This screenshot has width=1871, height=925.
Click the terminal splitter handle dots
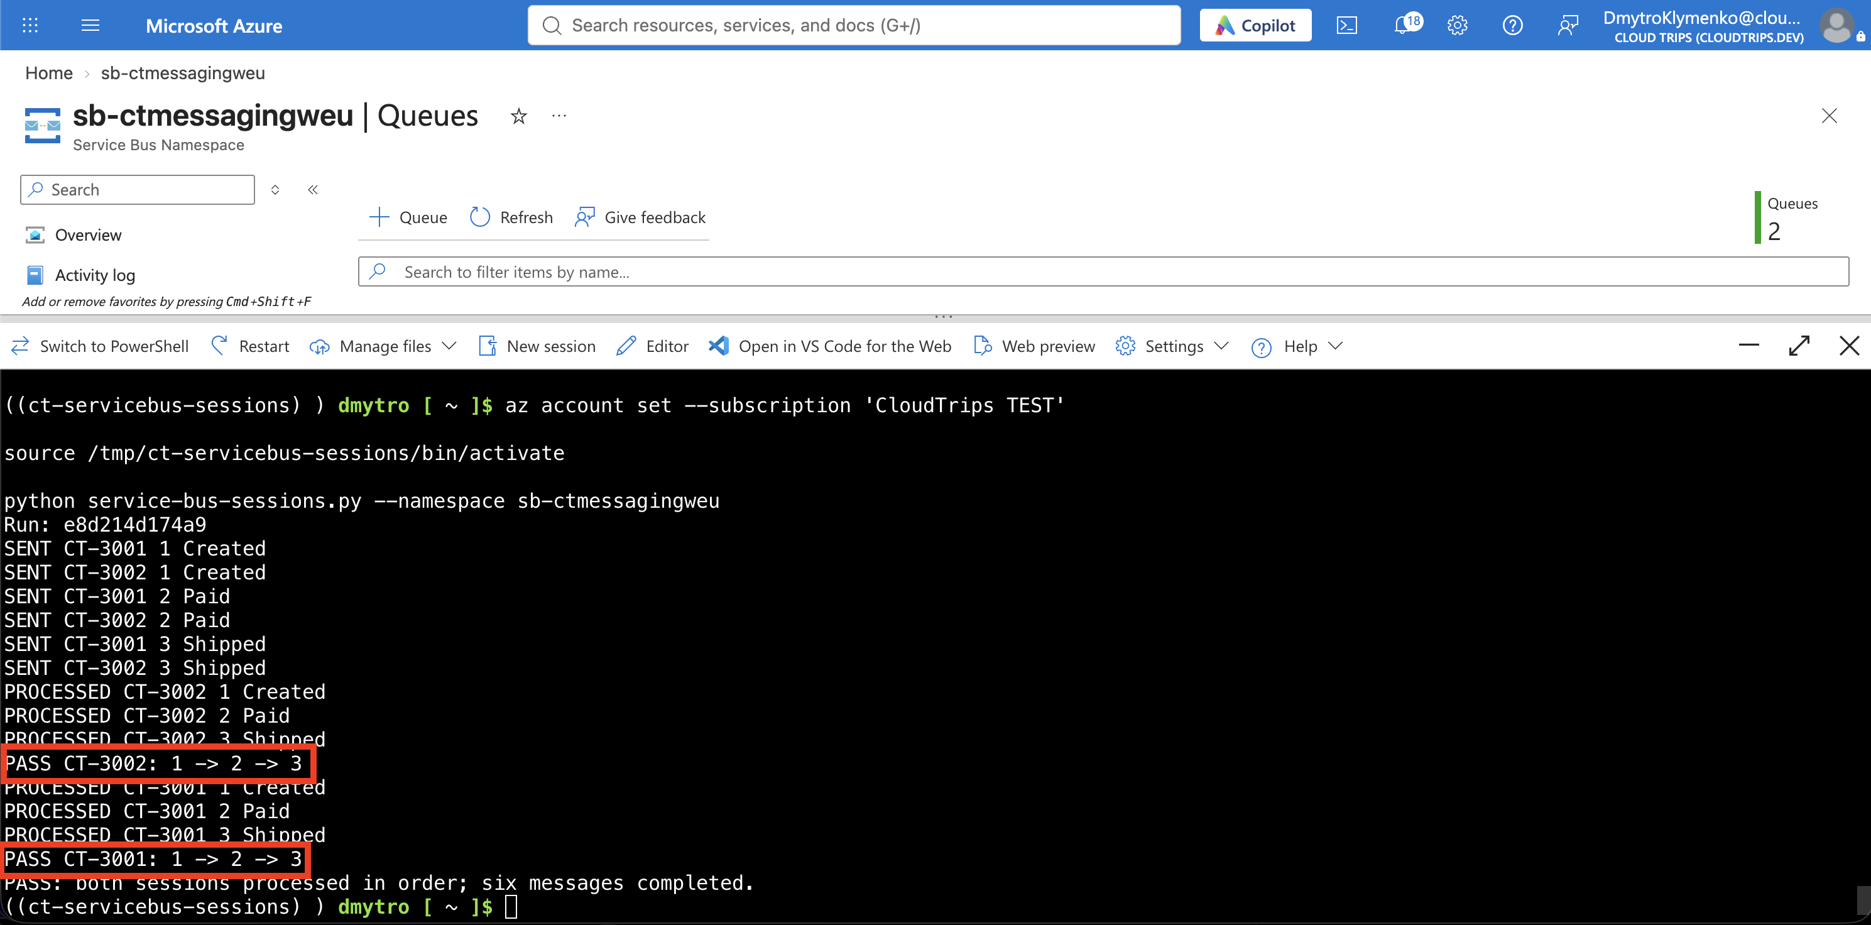tap(944, 317)
